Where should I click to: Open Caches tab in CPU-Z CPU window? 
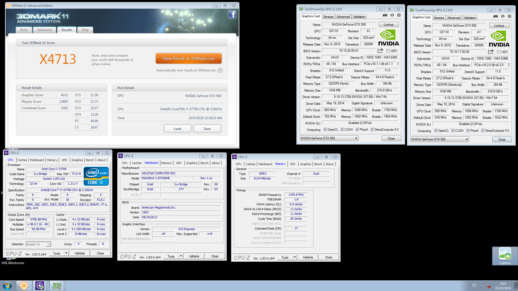[x=22, y=160]
